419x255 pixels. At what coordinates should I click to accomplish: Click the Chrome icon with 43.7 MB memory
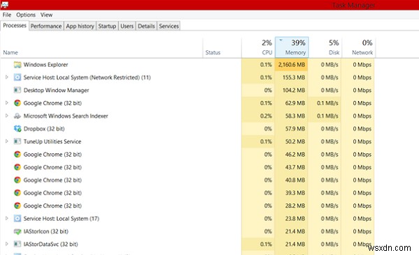point(17,167)
